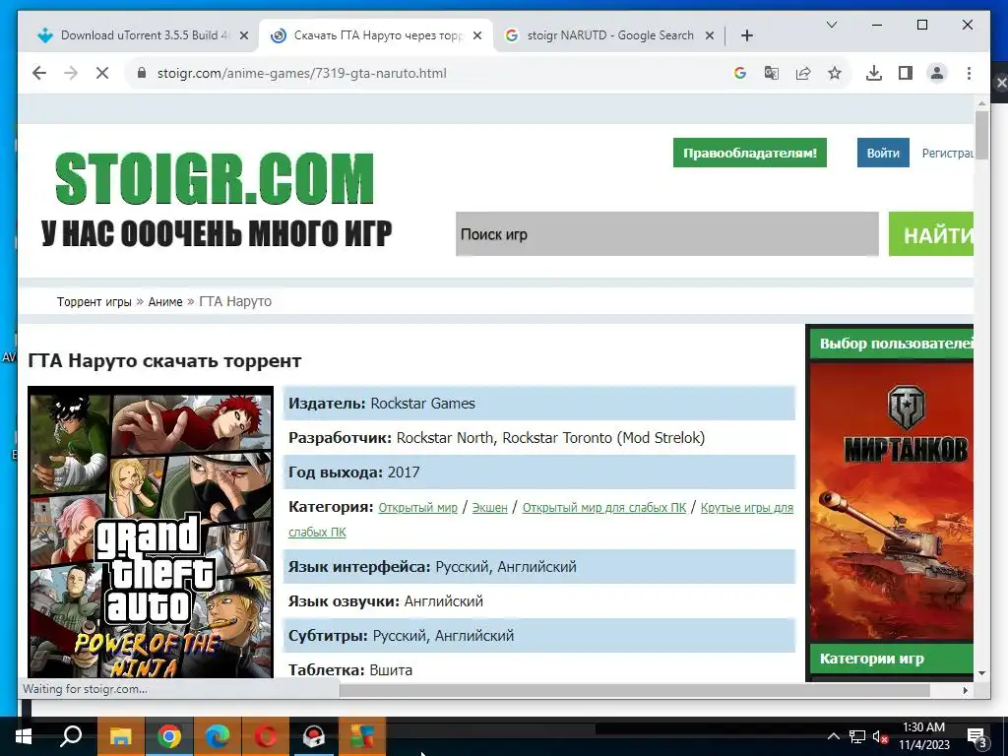Click the horizontal page scrollbar
The image size is (1008, 756).
click(635, 690)
